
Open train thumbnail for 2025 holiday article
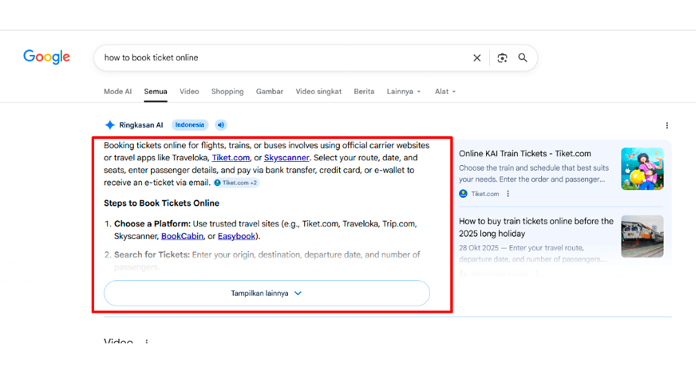[x=642, y=237]
